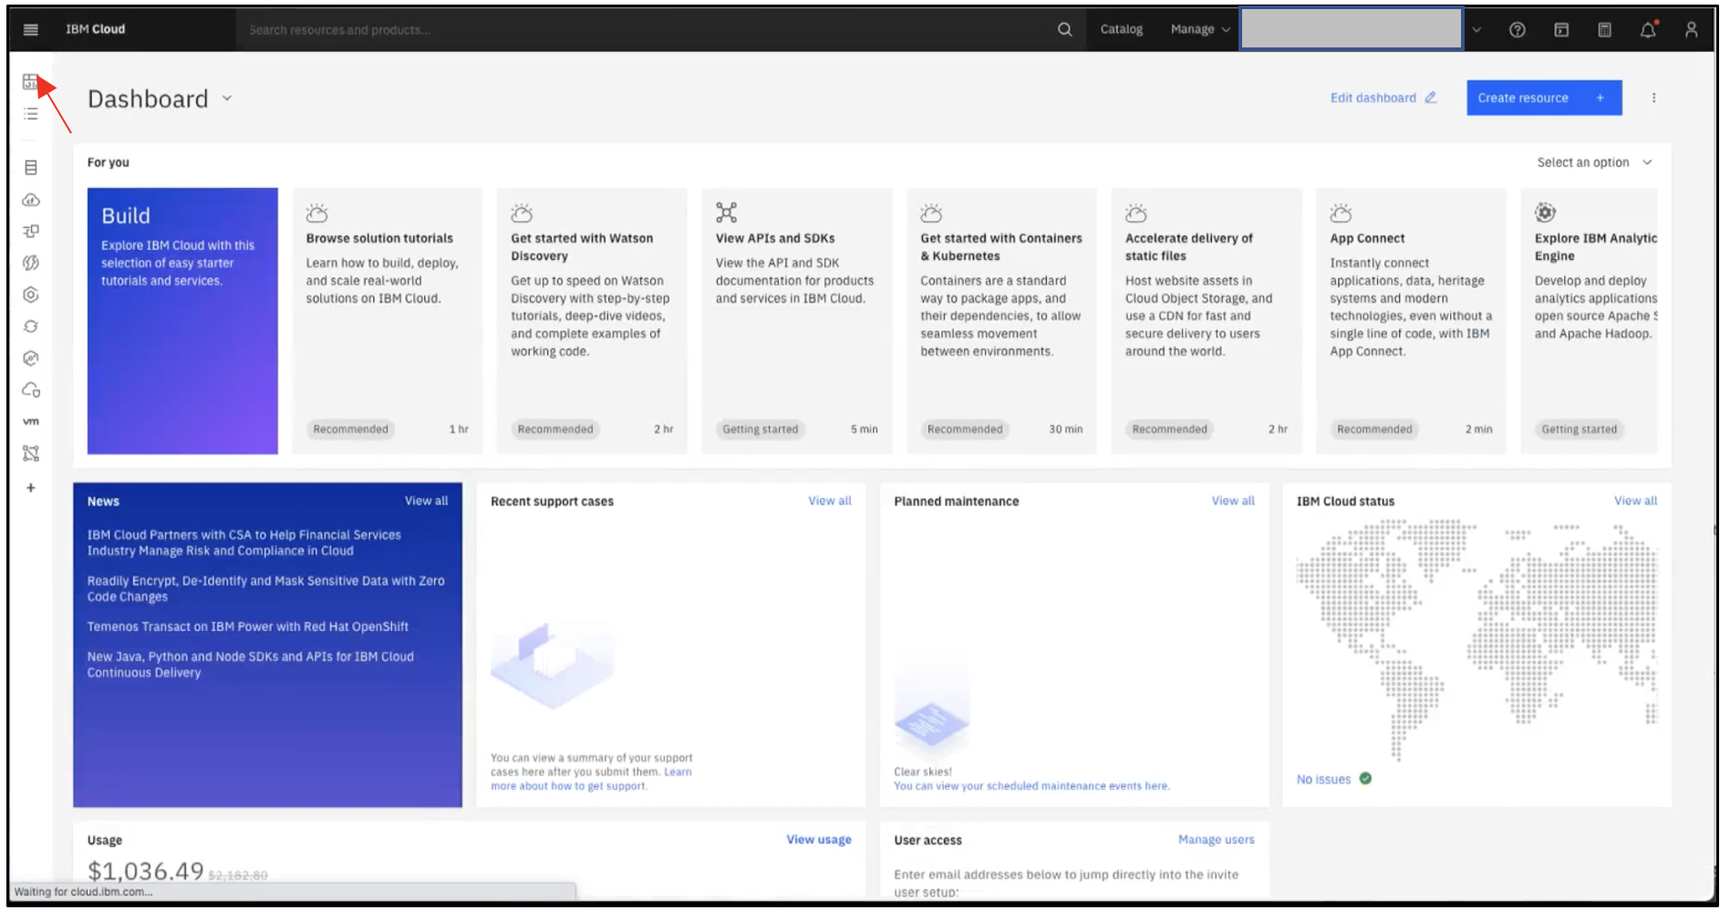
Task: Open the Build starter tile
Action: 182,321
